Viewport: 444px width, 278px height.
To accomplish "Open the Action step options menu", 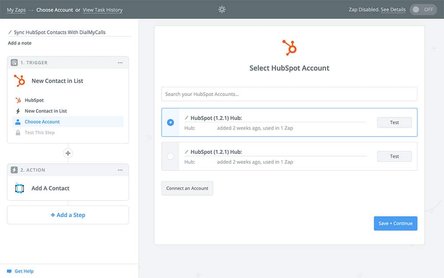I will click(120, 170).
